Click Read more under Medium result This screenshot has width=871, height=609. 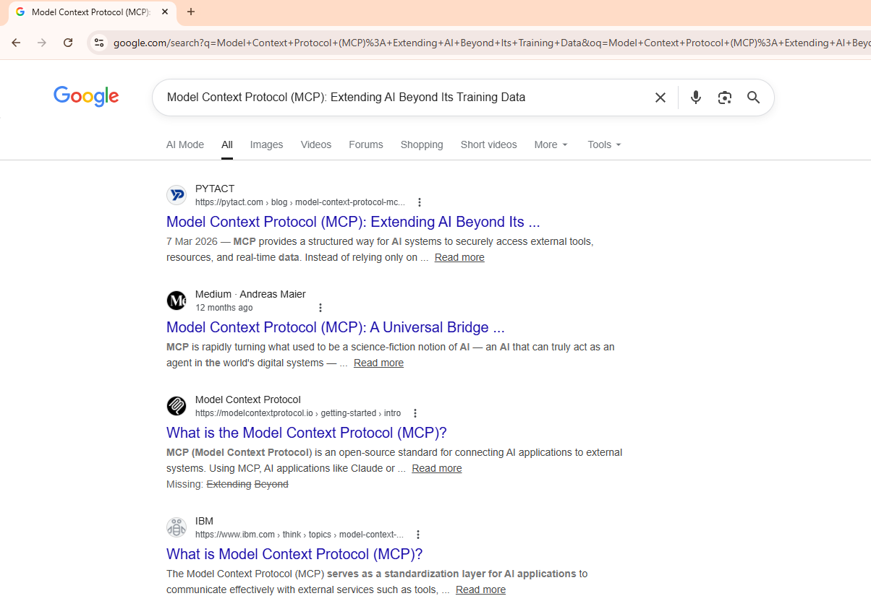tap(378, 363)
